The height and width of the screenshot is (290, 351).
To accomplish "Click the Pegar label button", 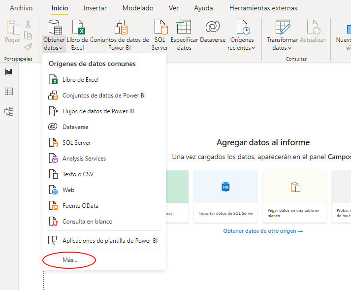I will coord(12,40).
